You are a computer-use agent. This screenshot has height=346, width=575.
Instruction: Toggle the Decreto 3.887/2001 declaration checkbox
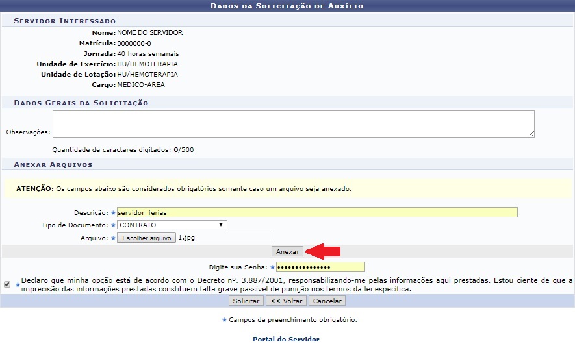[x=6, y=284]
